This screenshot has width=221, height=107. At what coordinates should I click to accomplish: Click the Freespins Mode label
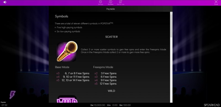[x=103, y=67]
